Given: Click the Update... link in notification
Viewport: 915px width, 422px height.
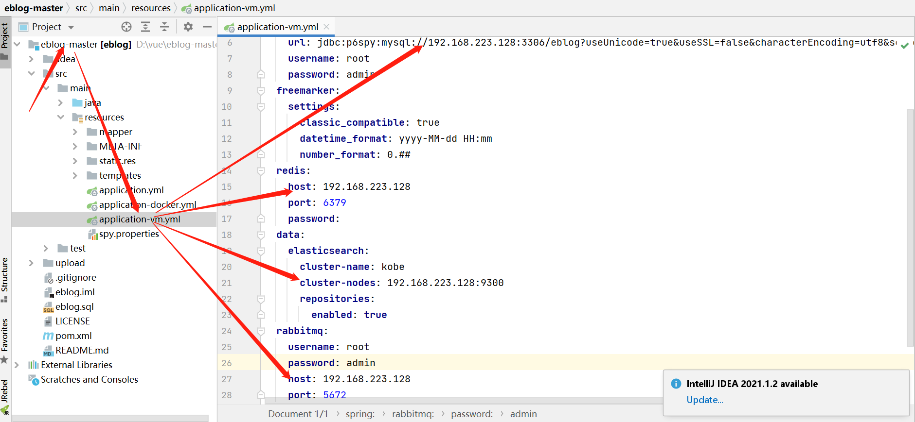Looking at the screenshot, I should click(x=705, y=400).
